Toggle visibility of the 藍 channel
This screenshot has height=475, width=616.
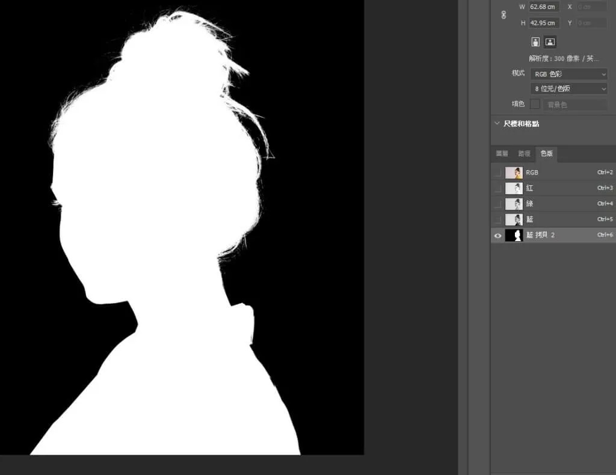point(497,219)
